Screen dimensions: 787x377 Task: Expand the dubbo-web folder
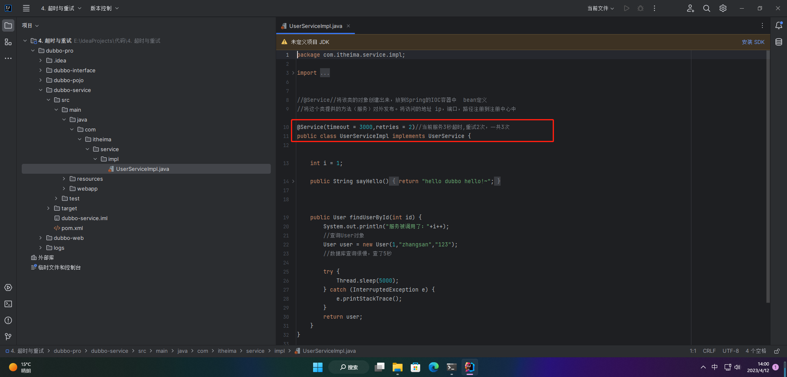pos(41,238)
